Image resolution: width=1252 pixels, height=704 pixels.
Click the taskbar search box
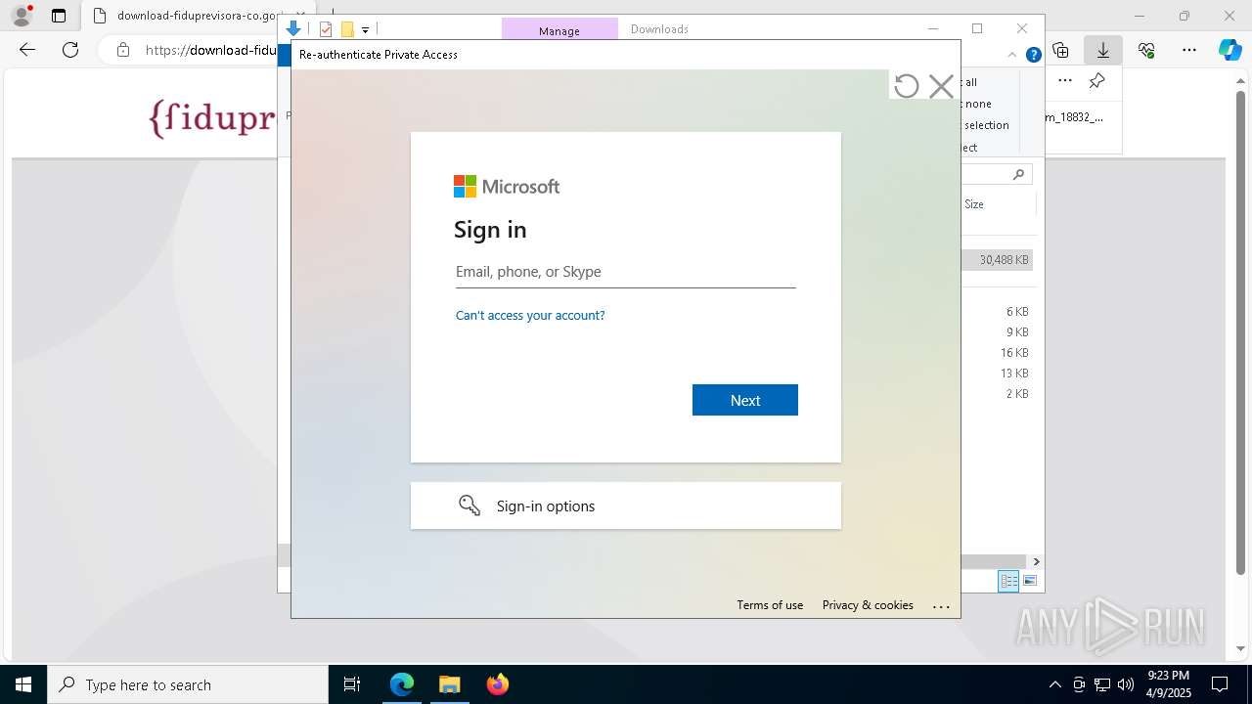click(188, 684)
